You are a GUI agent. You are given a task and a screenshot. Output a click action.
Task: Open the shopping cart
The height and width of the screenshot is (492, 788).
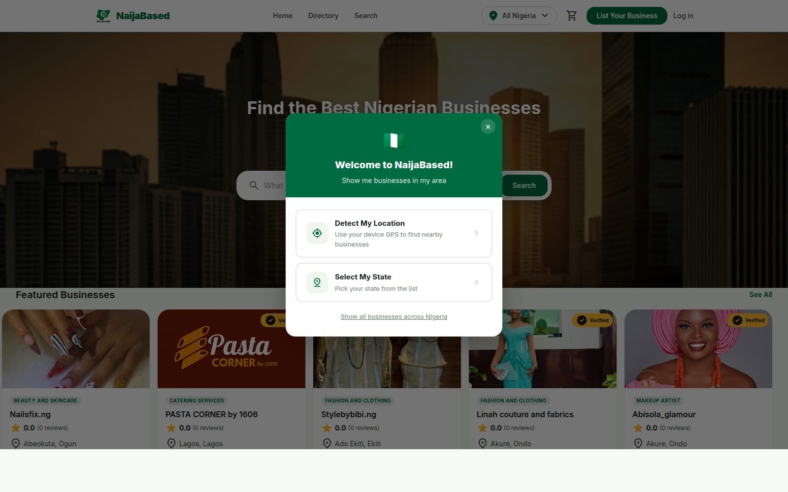[x=571, y=16]
